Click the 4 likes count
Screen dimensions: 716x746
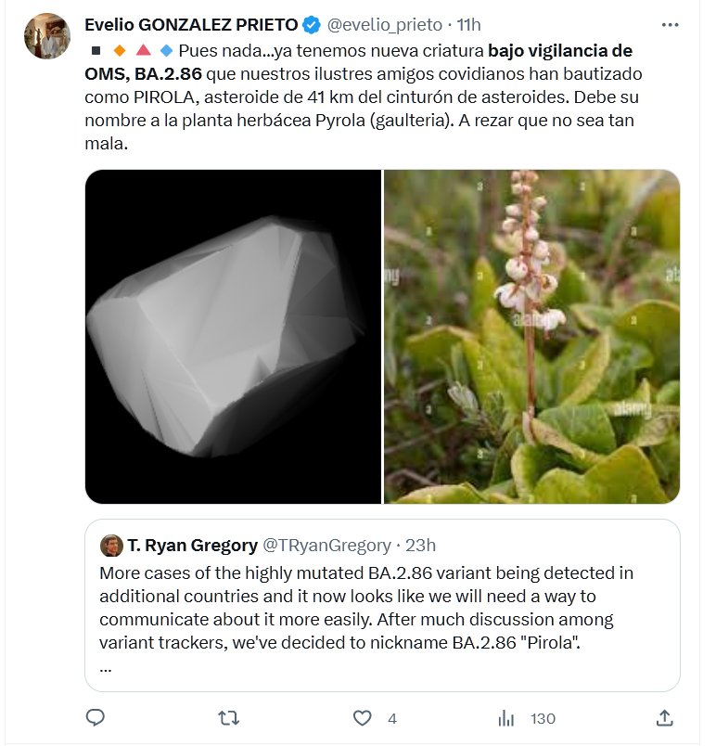392,718
